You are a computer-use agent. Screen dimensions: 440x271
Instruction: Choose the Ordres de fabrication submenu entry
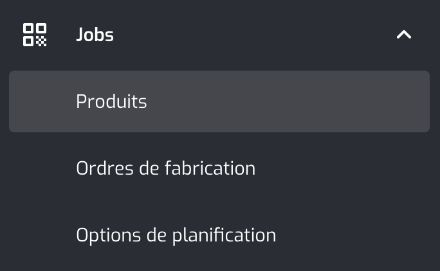coord(165,168)
